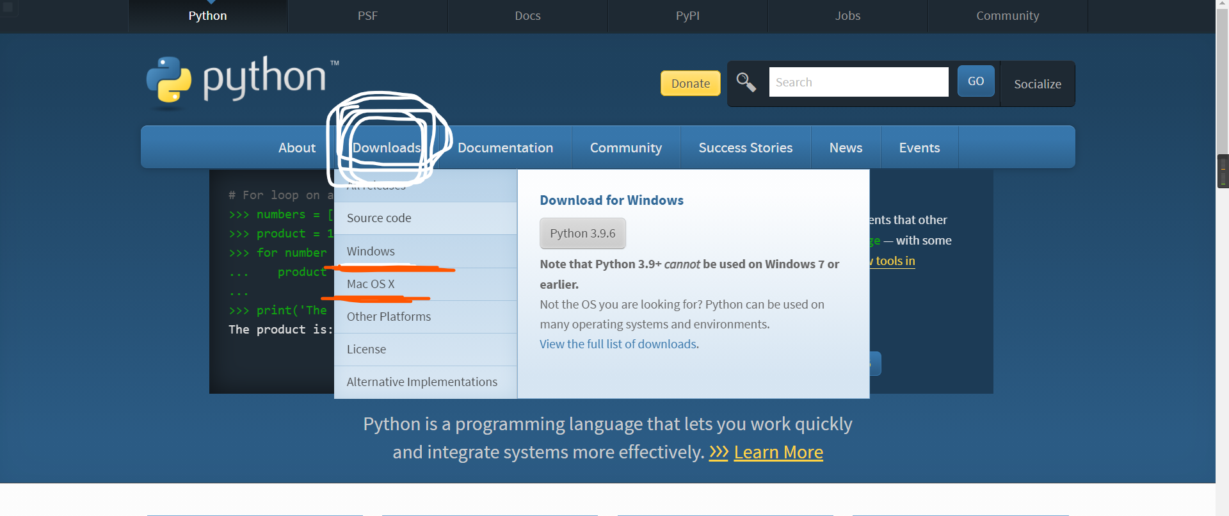Image resolution: width=1229 pixels, height=516 pixels.
Task: Click the magnifying glass search icon
Action: (746, 82)
